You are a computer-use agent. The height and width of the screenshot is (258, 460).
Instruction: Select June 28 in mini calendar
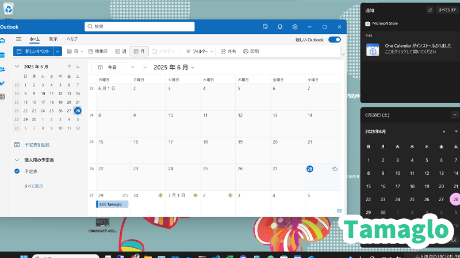tap(78, 111)
